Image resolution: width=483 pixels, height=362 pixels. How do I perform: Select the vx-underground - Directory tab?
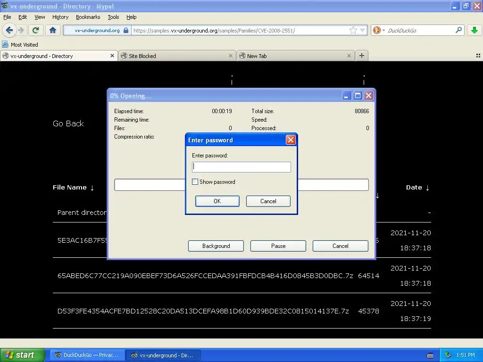(58, 56)
